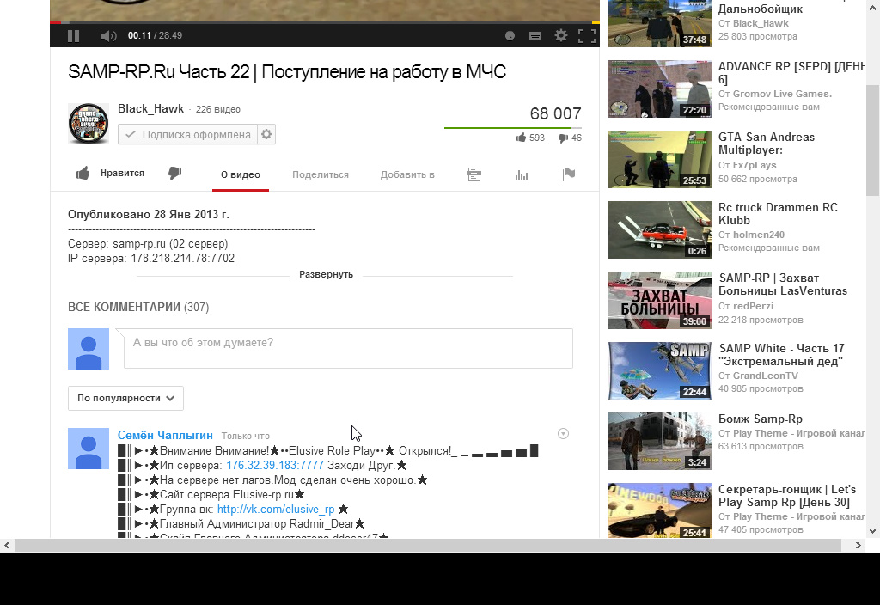Open 'Rc truck Drammen RC Klubb' thumbnail
The width and height of the screenshot is (880, 605).
click(x=659, y=229)
